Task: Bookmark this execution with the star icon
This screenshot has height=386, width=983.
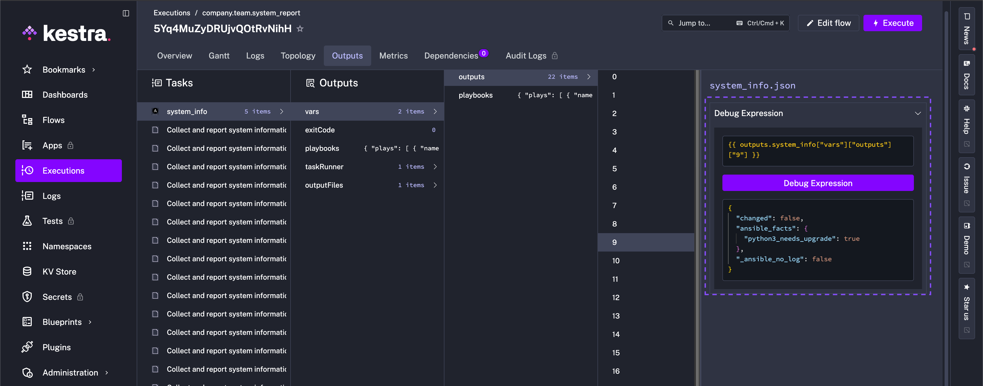Action: coord(300,29)
